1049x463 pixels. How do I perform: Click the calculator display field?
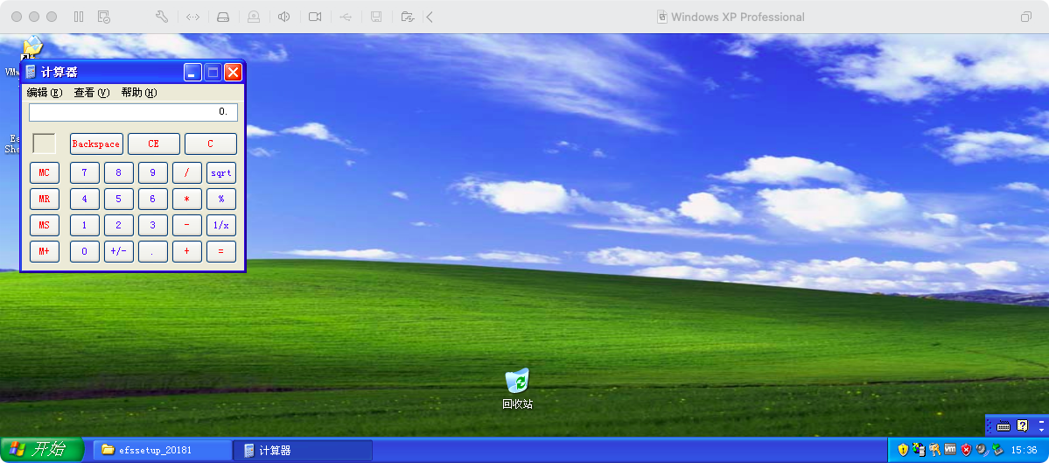[x=133, y=112]
